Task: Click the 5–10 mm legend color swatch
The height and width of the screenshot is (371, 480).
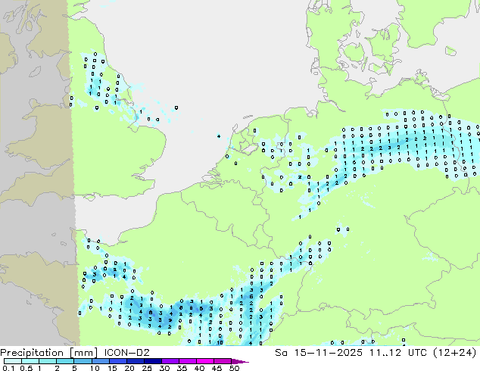Action: (83, 361)
